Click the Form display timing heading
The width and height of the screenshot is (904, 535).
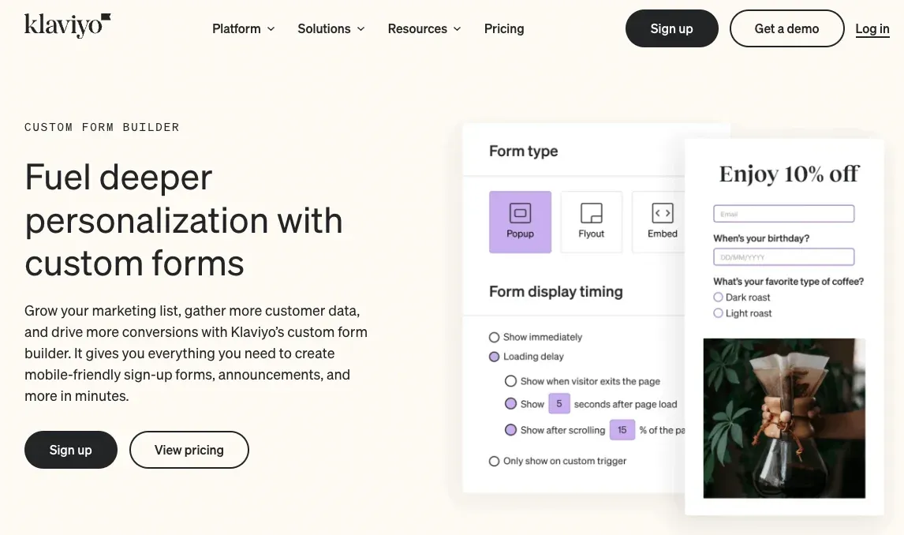(556, 292)
